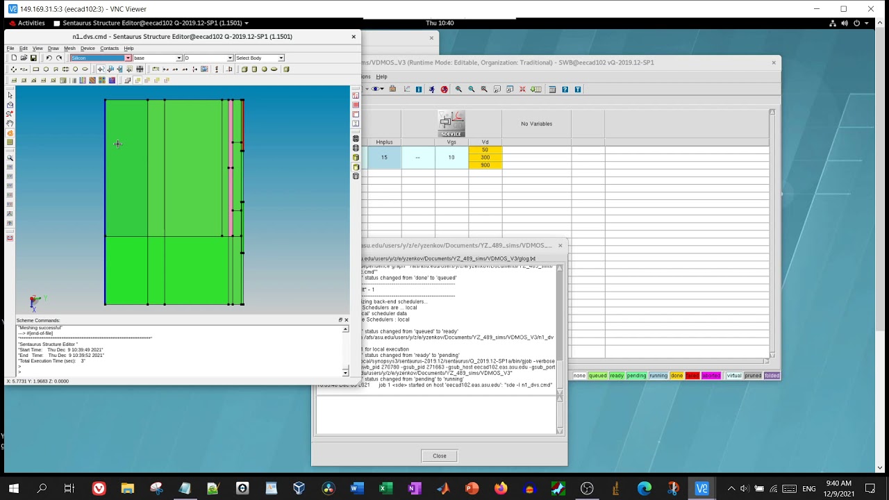889x500 pixels.
Task: Click the SDEVICE tool icon in SWB
Action: pos(451,124)
